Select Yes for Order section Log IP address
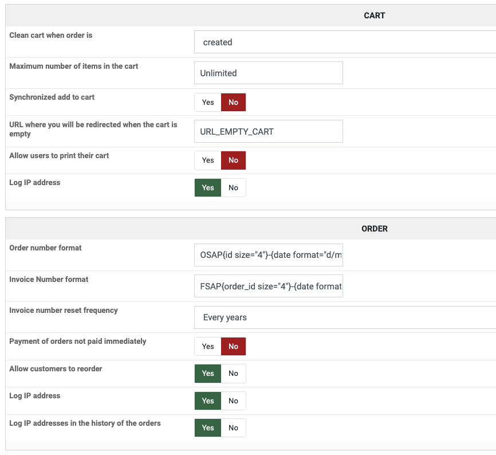This screenshot has height=455, width=496. pos(208,401)
